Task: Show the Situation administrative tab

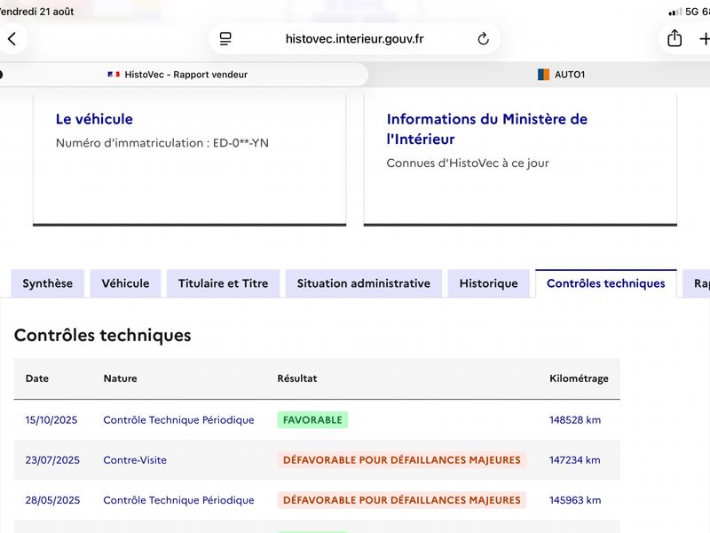Action: 364,283
